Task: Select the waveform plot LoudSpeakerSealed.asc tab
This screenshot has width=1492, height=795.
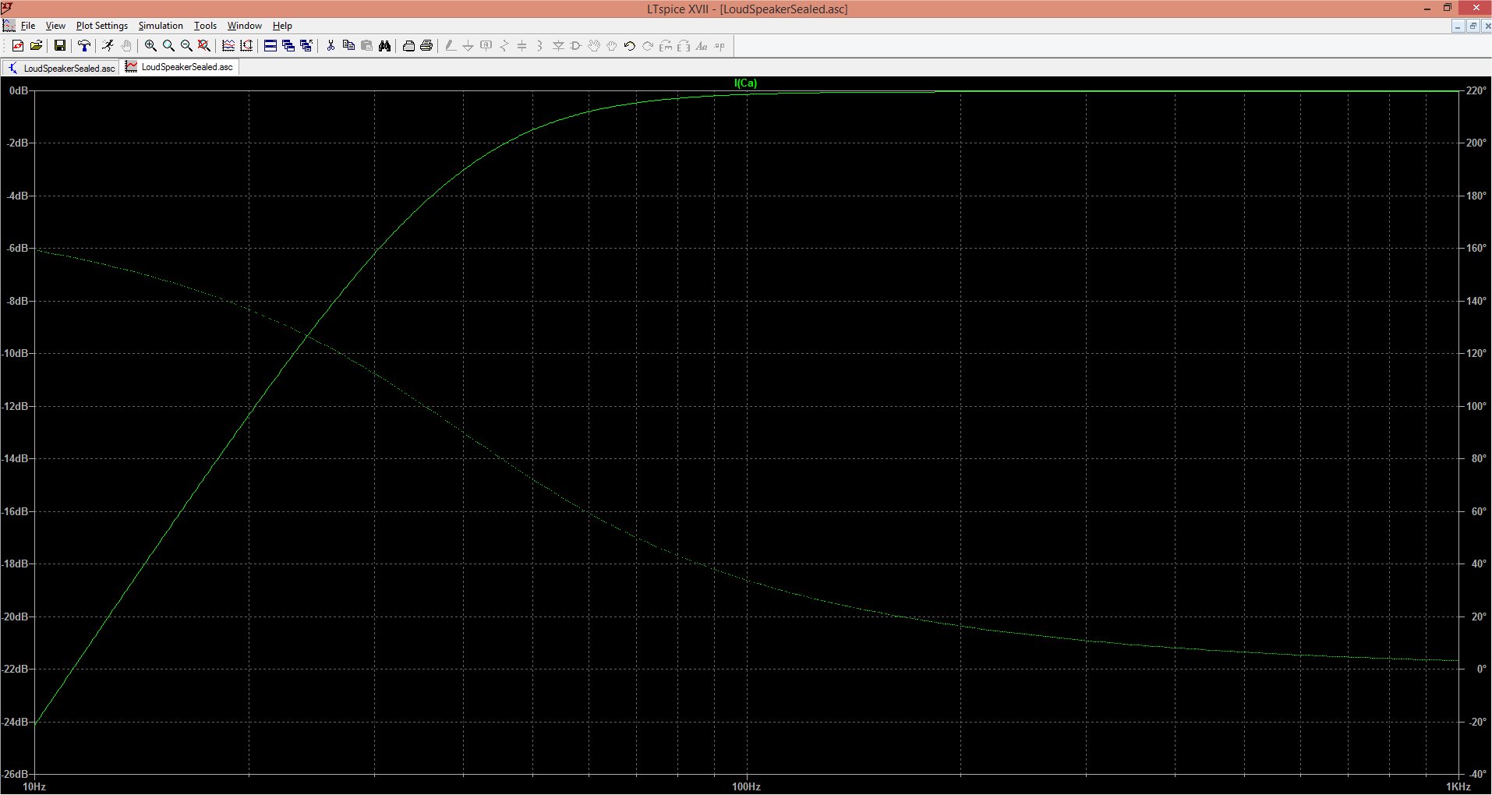Action: pos(179,67)
